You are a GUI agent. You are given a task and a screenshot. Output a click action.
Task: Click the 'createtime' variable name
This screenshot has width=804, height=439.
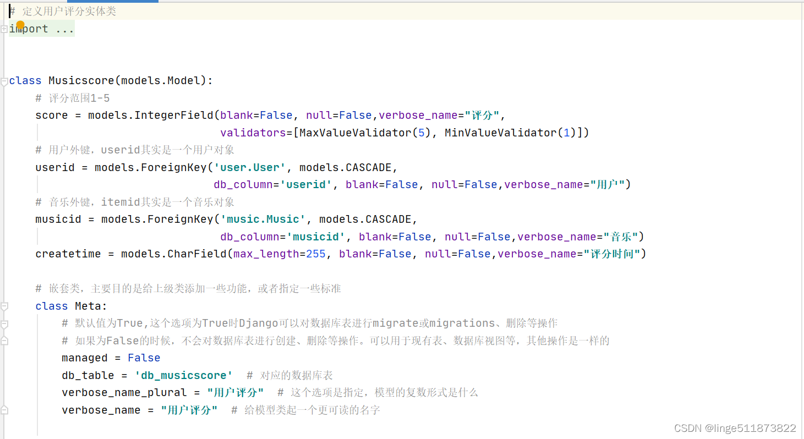(x=68, y=254)
